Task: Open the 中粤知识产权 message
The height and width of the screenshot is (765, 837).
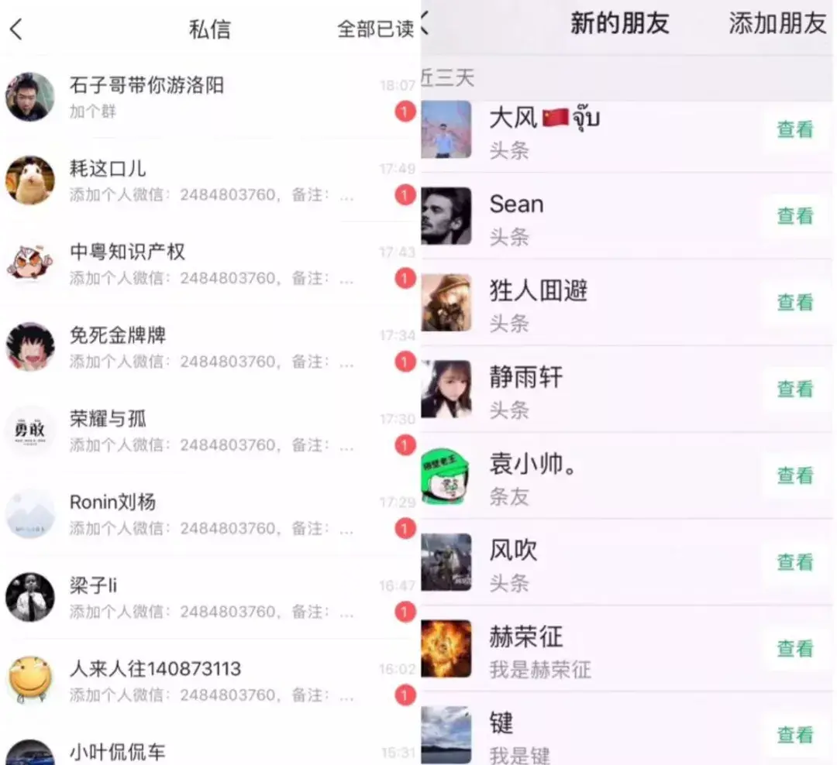Action: [x=210, y=264]
